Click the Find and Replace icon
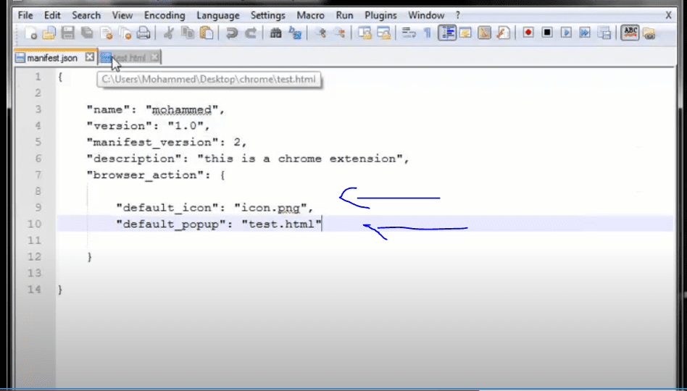 (x=295, y=33)
